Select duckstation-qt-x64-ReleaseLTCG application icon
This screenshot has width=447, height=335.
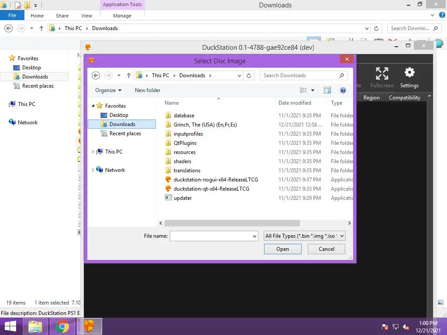click(x=168, y=188)
